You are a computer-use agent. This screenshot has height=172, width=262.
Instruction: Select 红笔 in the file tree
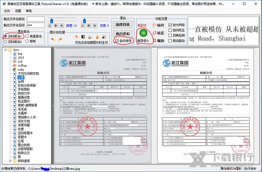coord(21,141)
